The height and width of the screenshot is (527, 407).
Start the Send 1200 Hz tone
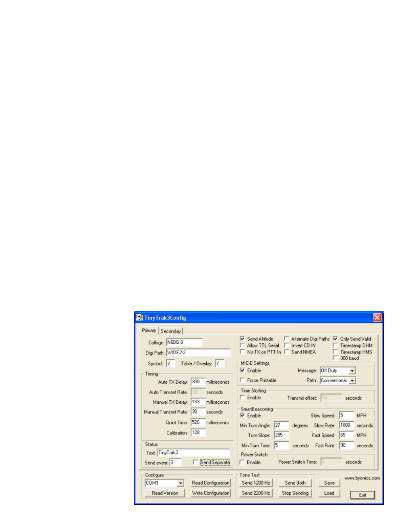256,483
